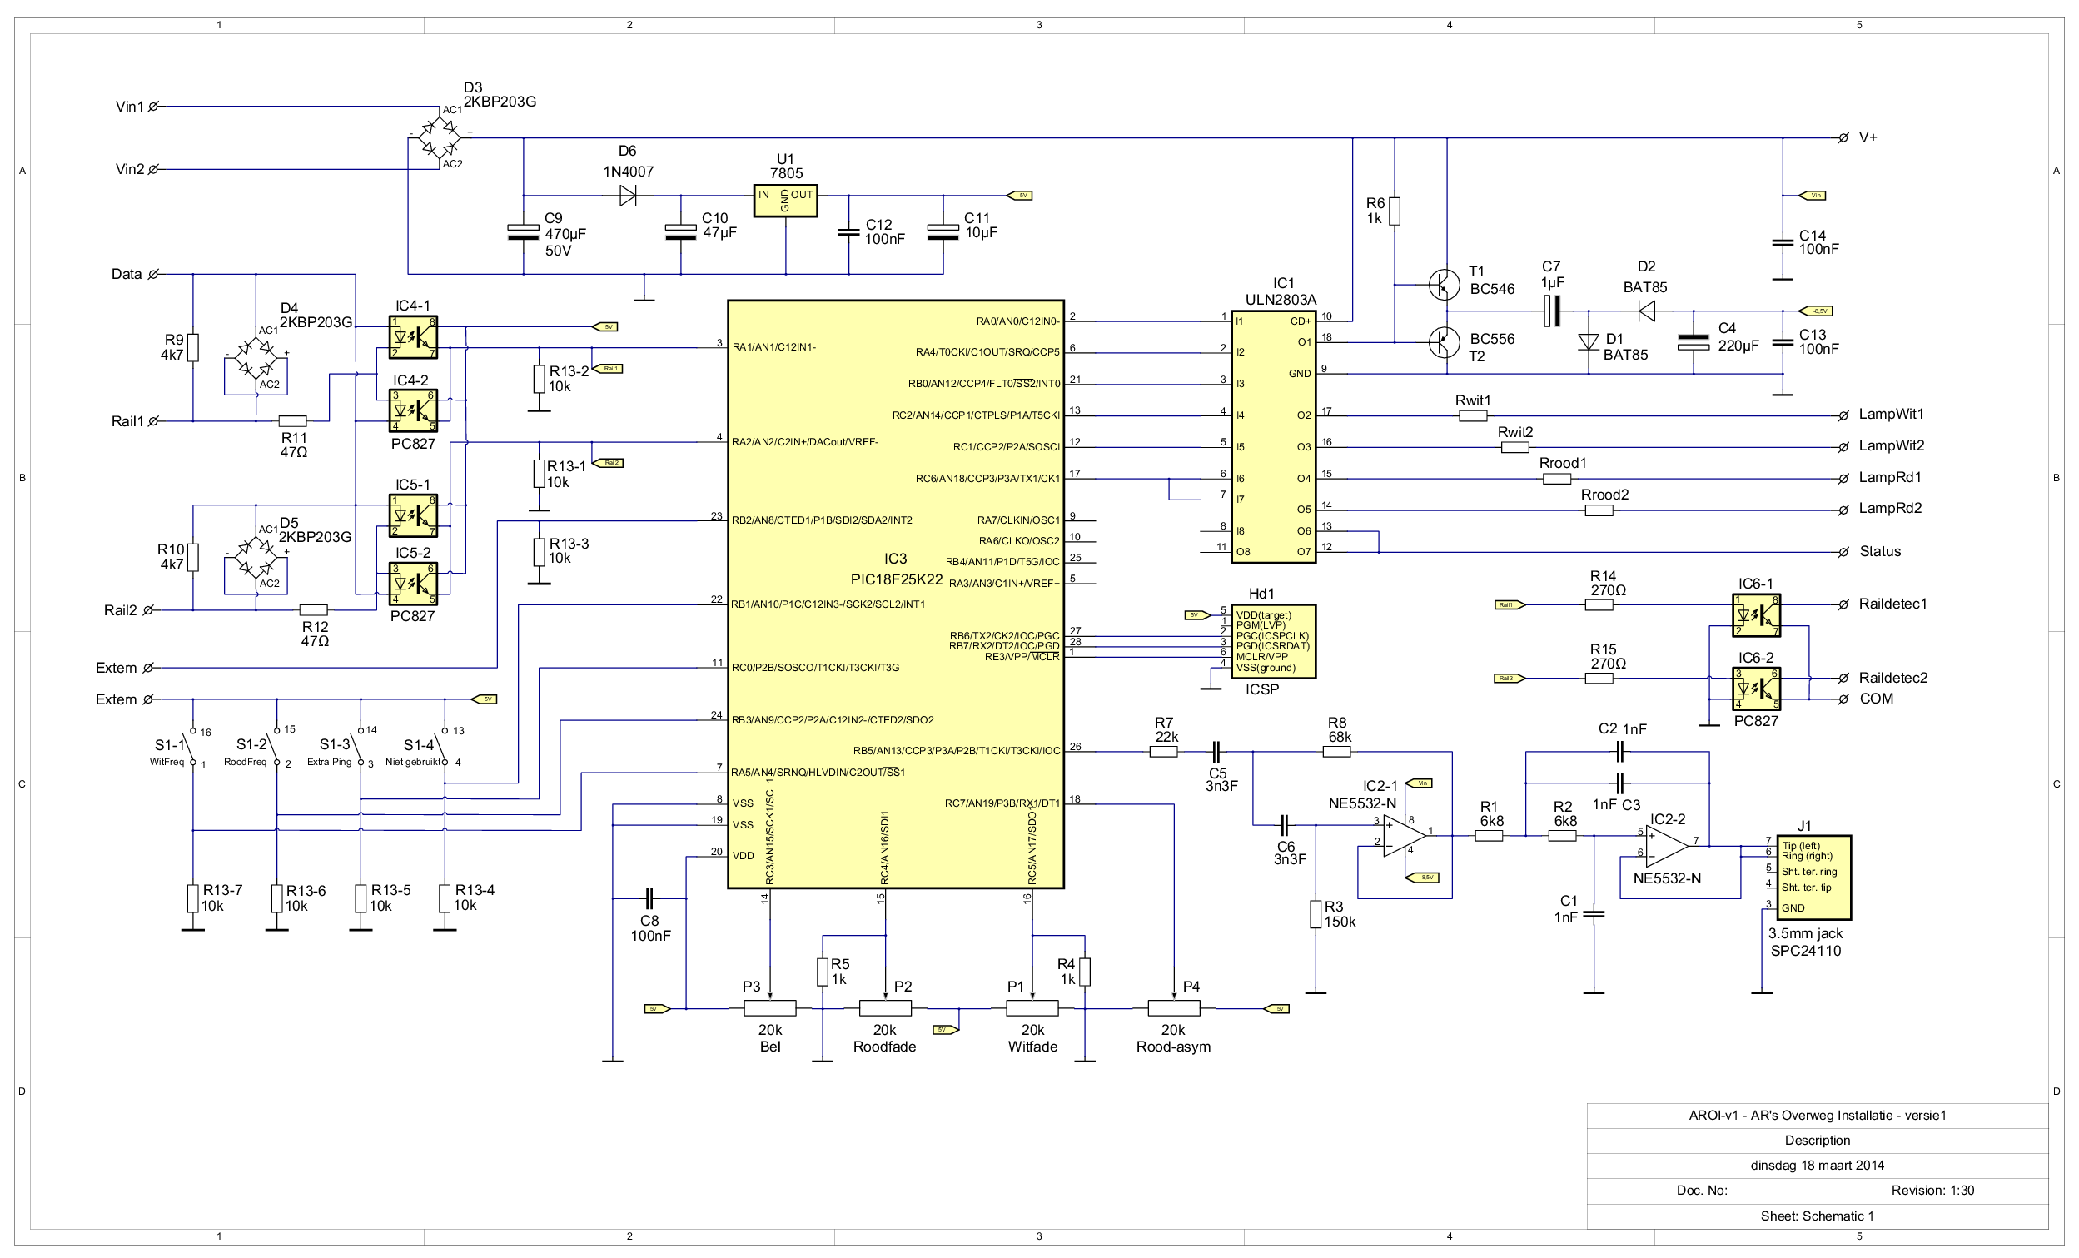This screenshot has width=2079, height=1258.
Task: Click the D6 1N4007 diode symbol
Action: [628, 196]
